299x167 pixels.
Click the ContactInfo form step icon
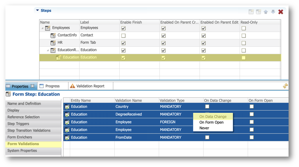pyautogui.click(x=53, y=35)
